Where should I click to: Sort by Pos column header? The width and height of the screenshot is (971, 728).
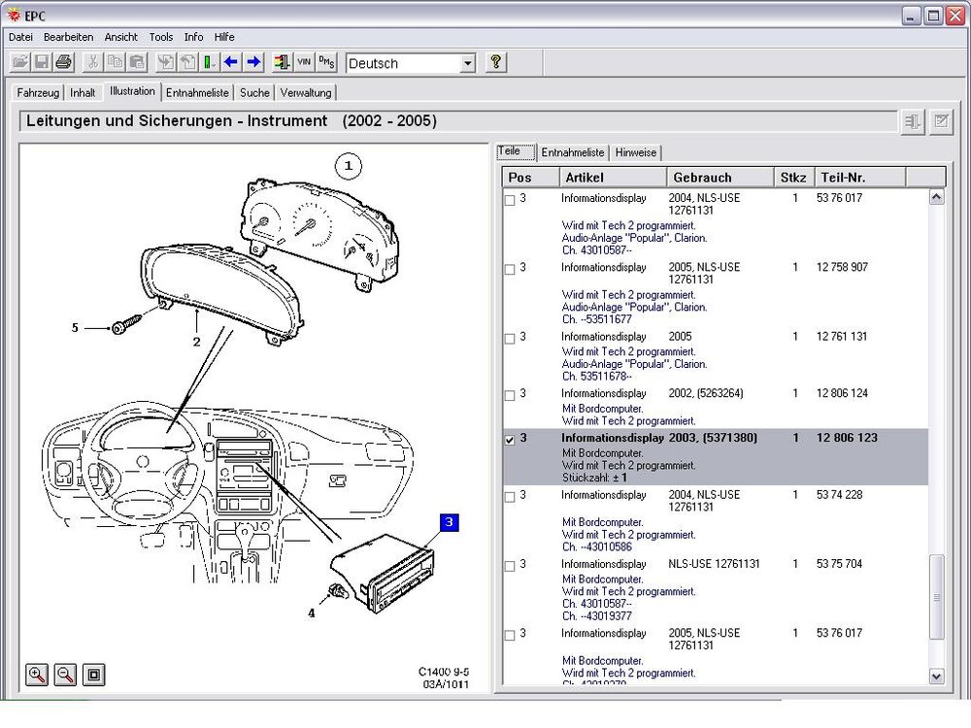click(531, 178)
